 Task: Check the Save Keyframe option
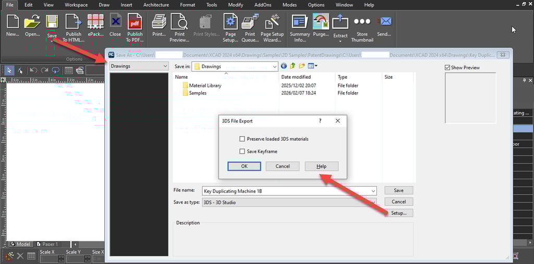point(242,152)
